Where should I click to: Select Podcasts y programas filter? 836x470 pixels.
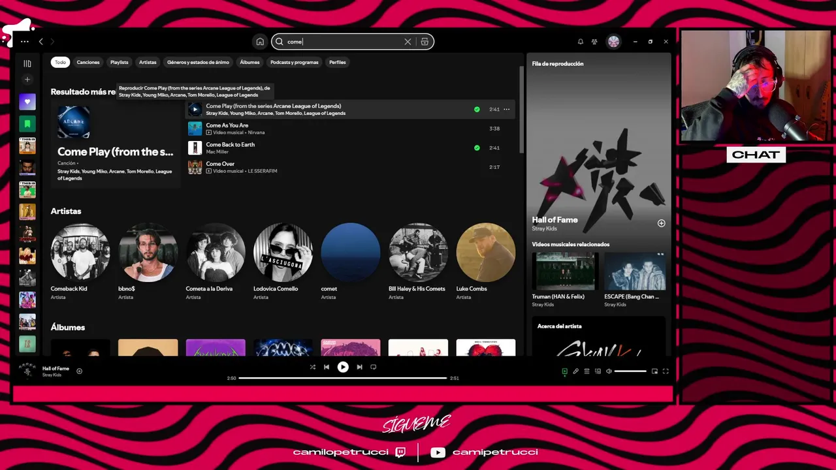[295, 62]
